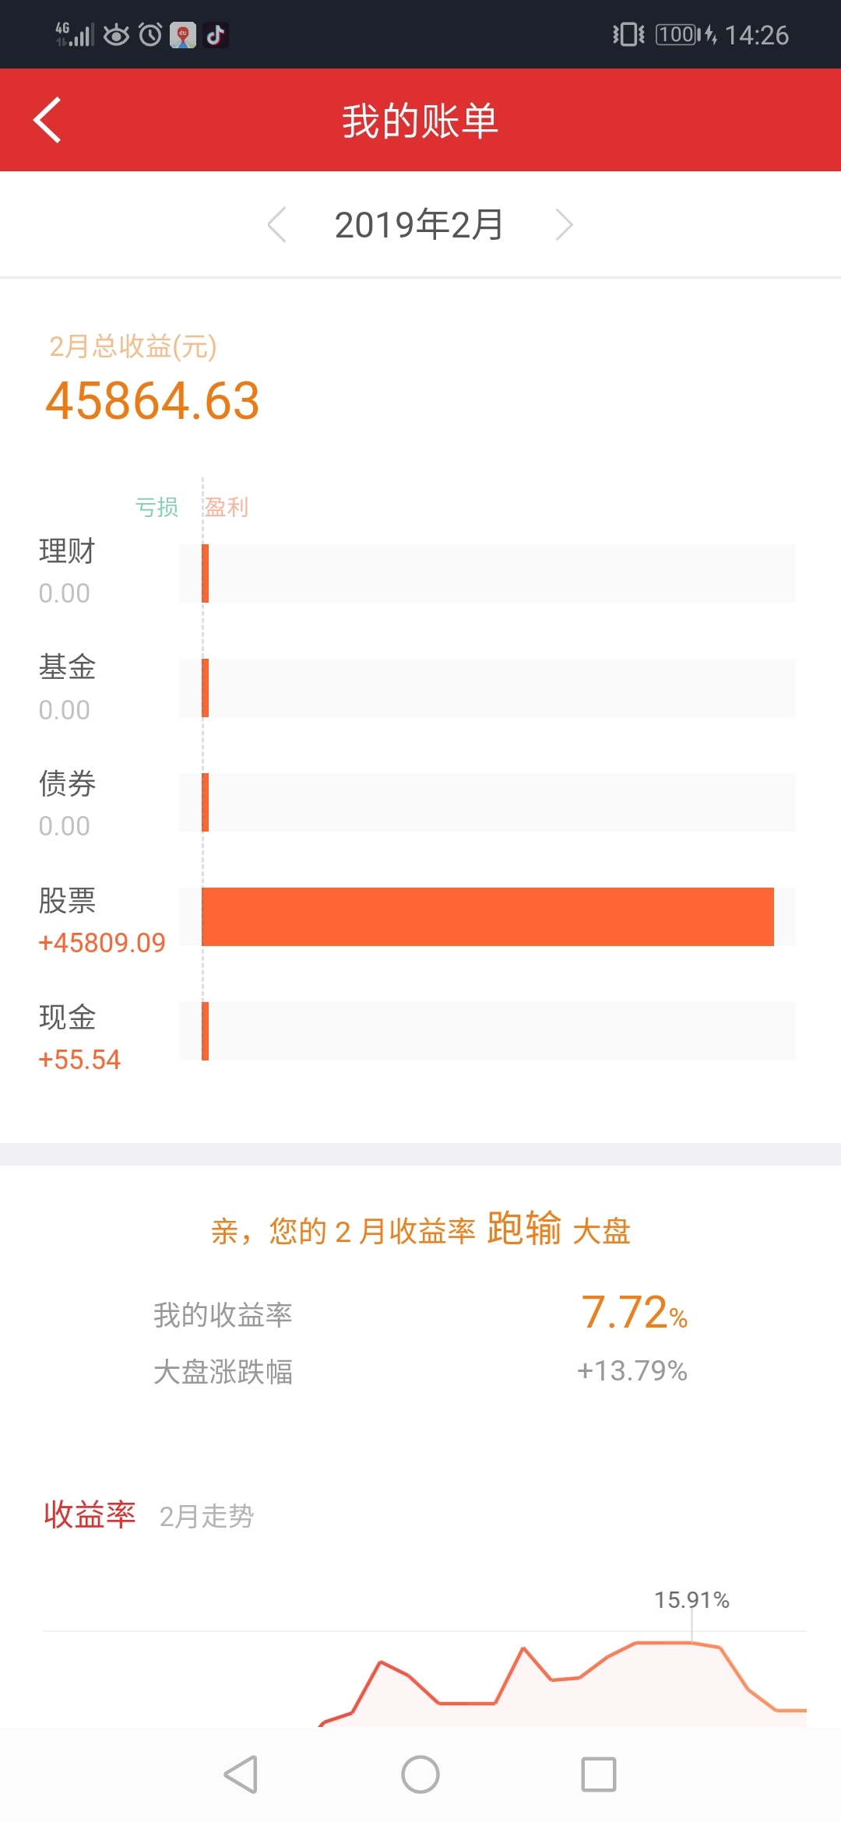Select the 2019年2月 month label
This screenshot has width=841, height=1822.
click(420, 225)
